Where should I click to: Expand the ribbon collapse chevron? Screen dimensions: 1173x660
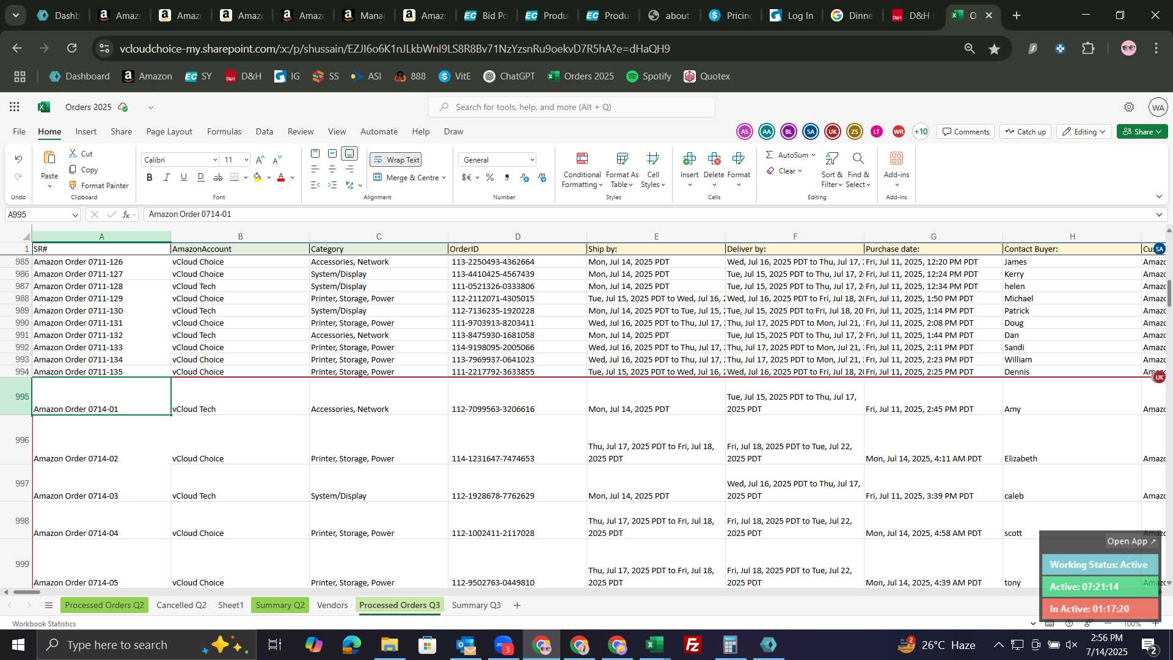point(1159,196)
